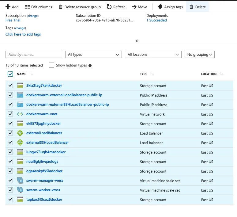Click virtual network icon for dockerswarm-vnet

point(20,114)
